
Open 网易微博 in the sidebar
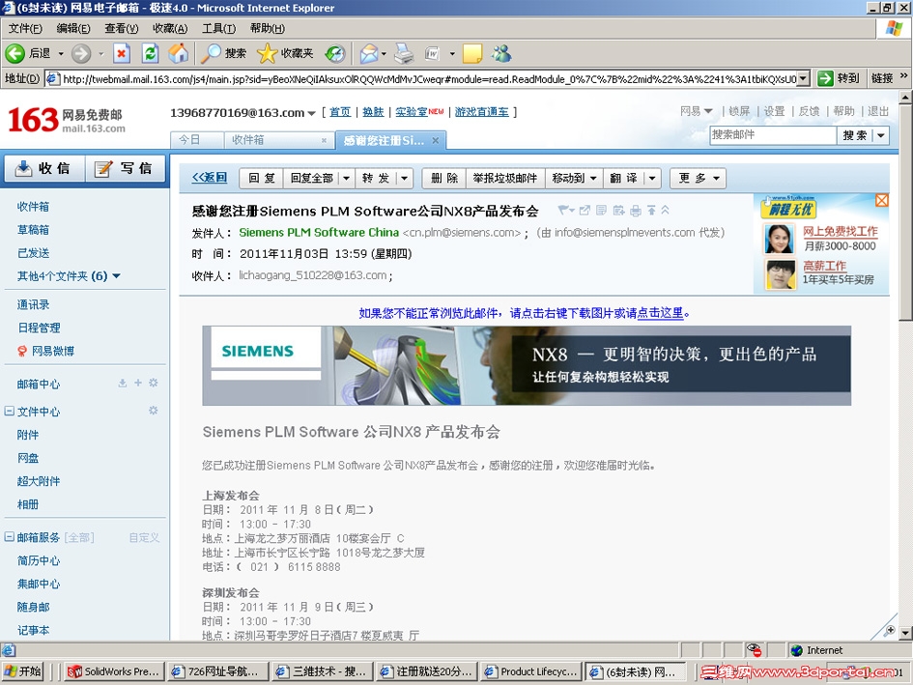46,351
